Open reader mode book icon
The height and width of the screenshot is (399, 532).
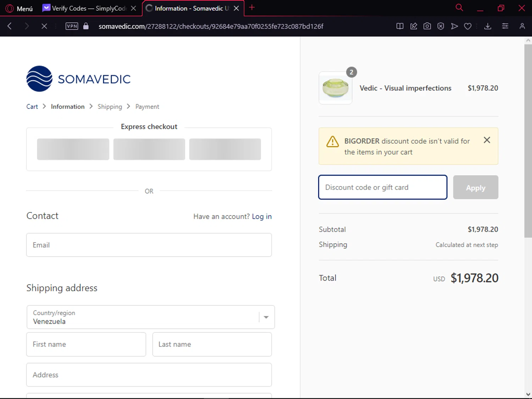pyautogui.click(x=400, y=26)
